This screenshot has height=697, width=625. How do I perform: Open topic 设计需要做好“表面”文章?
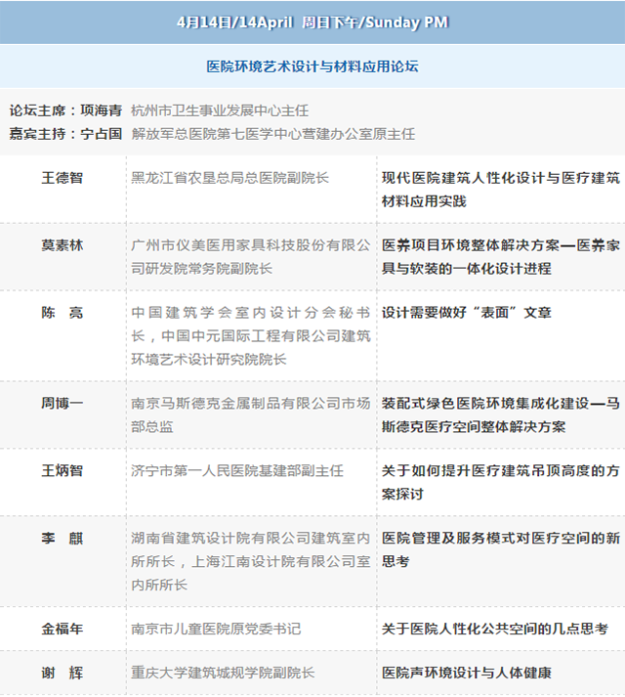pos(466,313)
